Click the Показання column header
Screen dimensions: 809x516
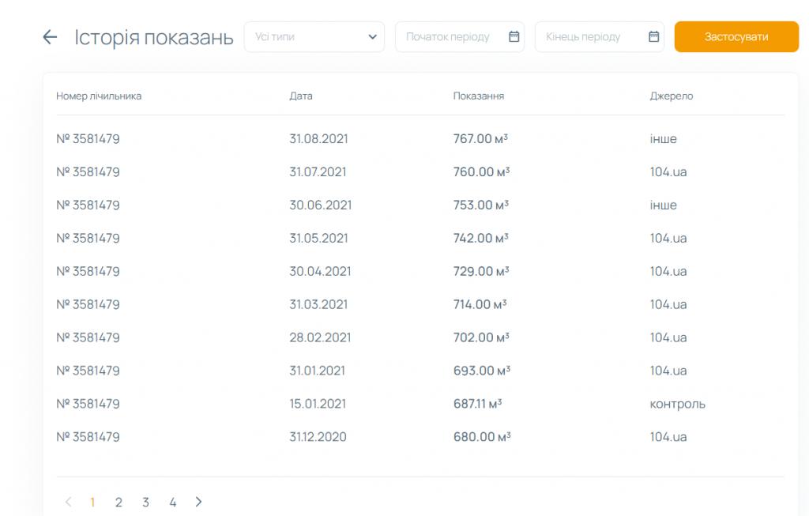[x=479, y=96]
